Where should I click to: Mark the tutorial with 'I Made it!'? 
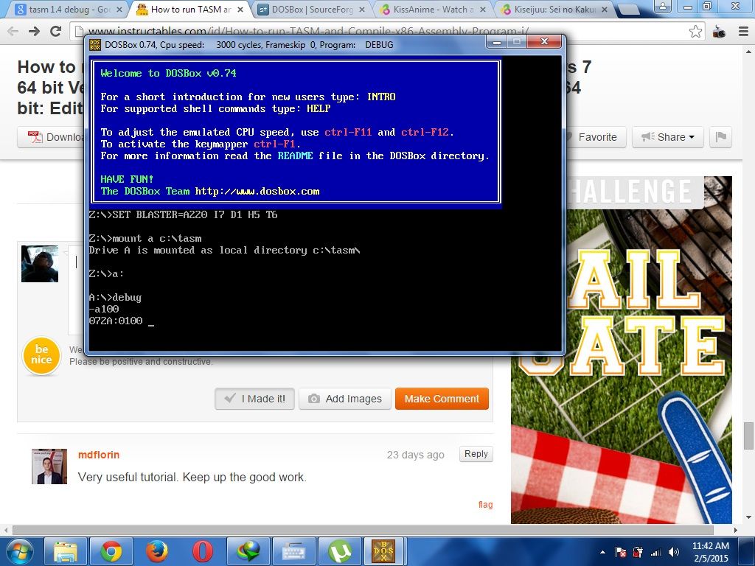(x=254, y=398)
